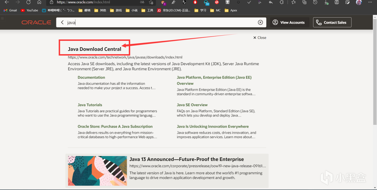Open the Java Download Central result
Image resolution: width=377 pixels, height=190 pixels.
pyautogui.click(x=95, y=49)
